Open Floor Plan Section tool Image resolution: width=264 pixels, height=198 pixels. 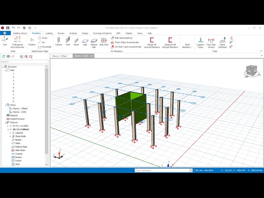pos(211,42)
